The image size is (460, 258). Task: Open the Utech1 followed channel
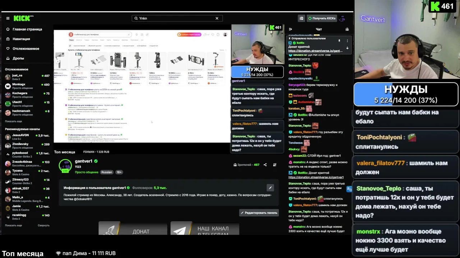pyautogui.click(x=27, y=104)
